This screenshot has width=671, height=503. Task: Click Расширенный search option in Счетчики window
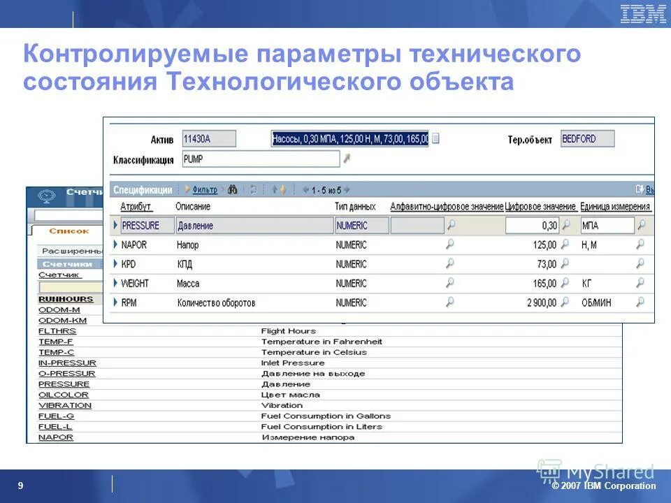click(72, 251)
